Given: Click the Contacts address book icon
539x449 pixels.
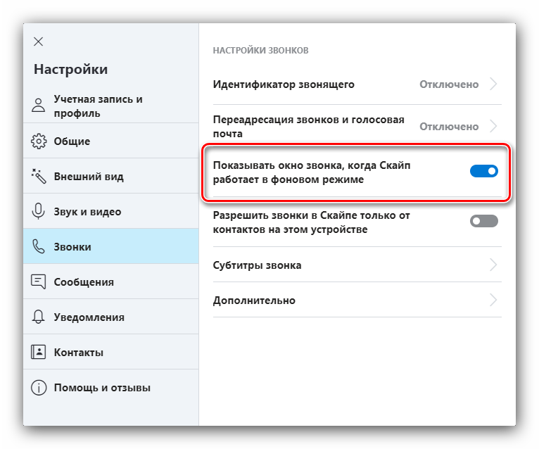Looking at the screenshot, I should pos(38,352).
